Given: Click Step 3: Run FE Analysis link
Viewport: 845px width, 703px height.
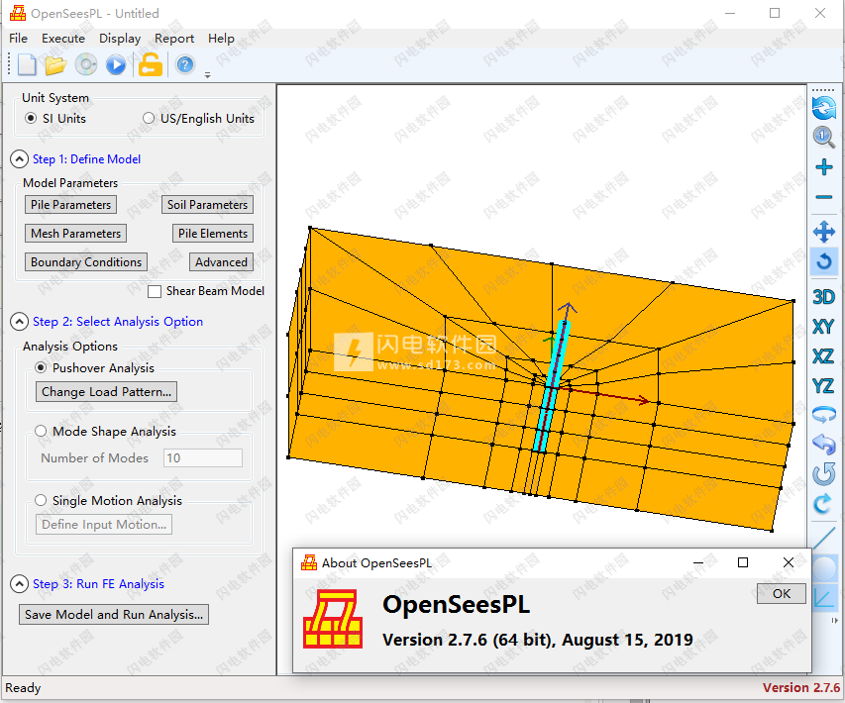Looking at the screenshot, I should point(98,584).
